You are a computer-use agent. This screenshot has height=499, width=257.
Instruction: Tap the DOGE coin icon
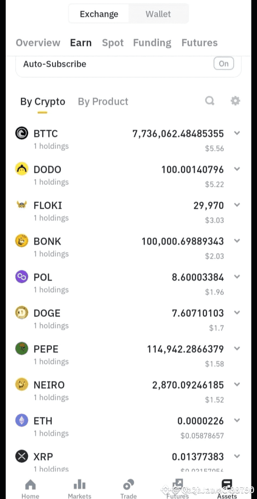point(22,313)
